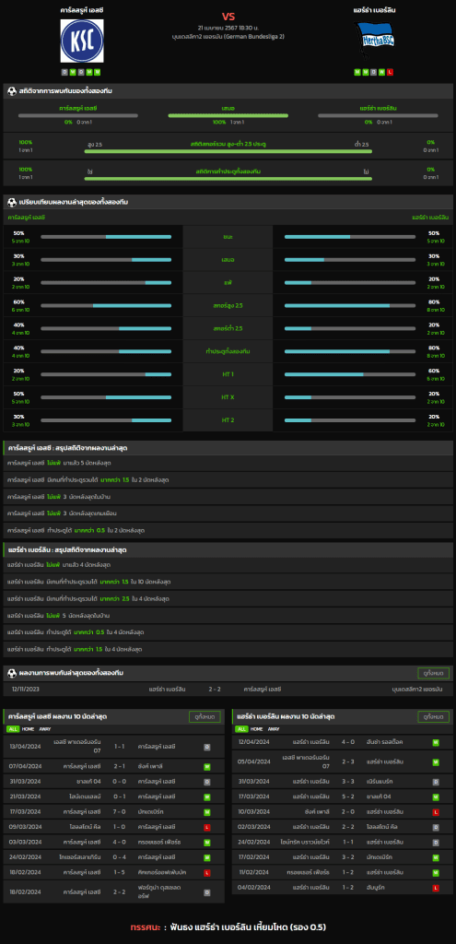Click the head-to-head 12/11/2023 date
Image resolution: width=456 pixels, height=944 pixels.
pos(25,689)
